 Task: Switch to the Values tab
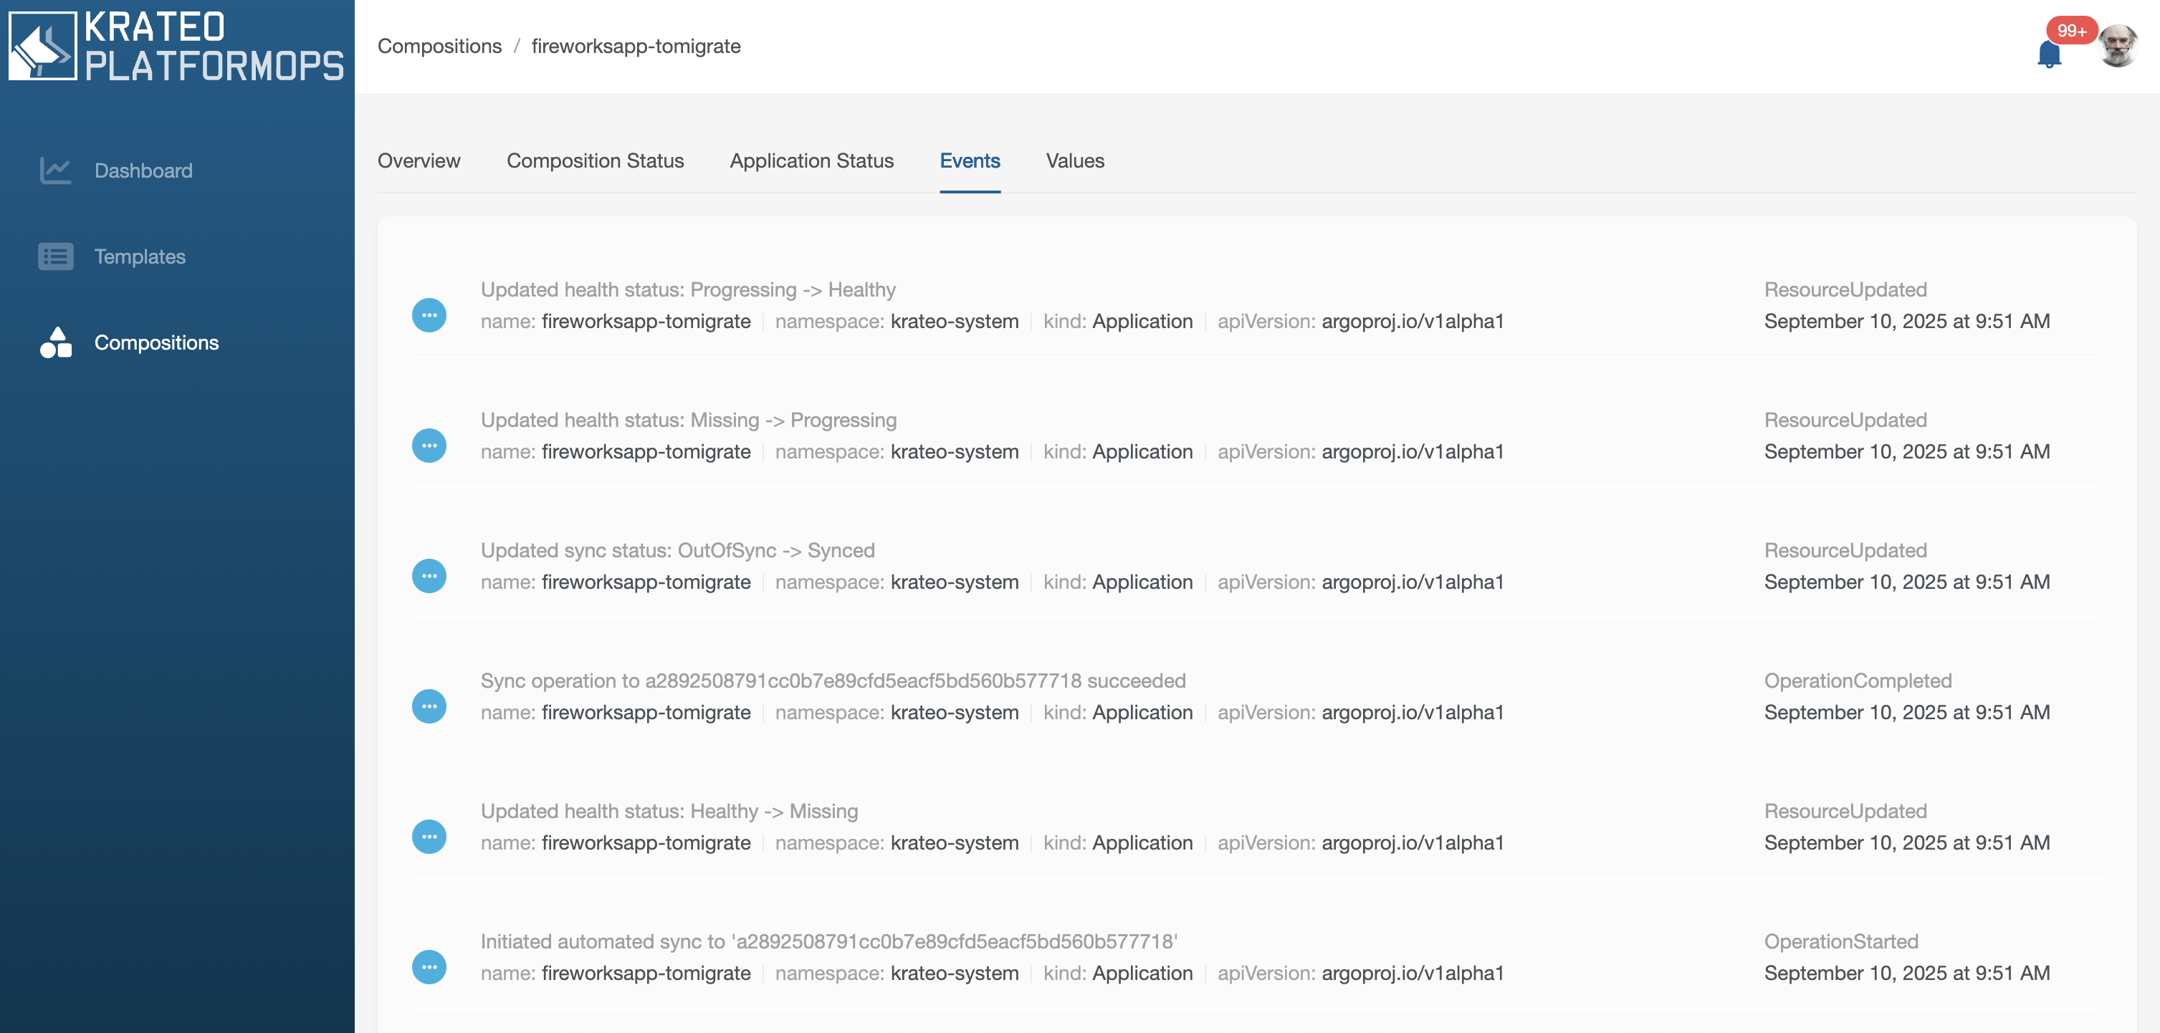point(1074,161)
